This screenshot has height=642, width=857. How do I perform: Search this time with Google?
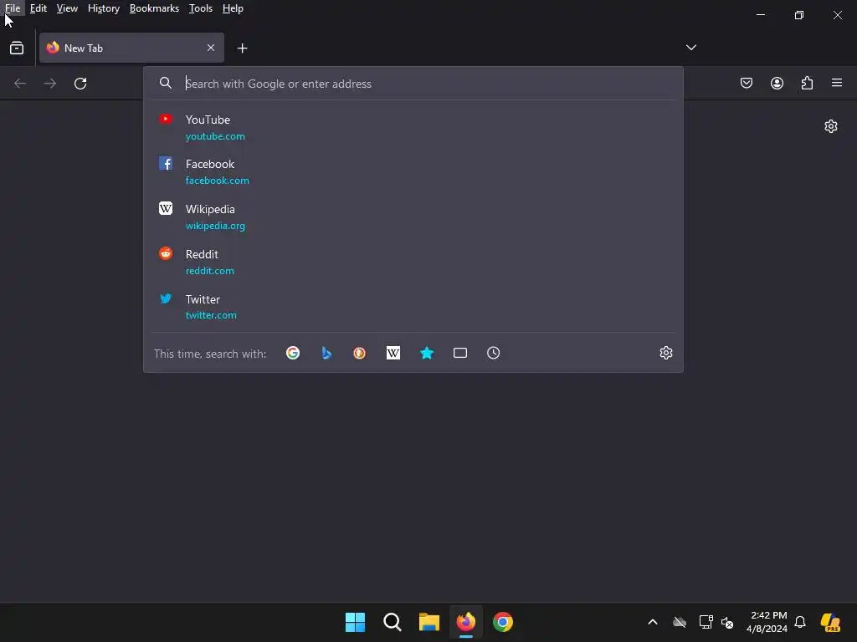(x=293, y=354)
